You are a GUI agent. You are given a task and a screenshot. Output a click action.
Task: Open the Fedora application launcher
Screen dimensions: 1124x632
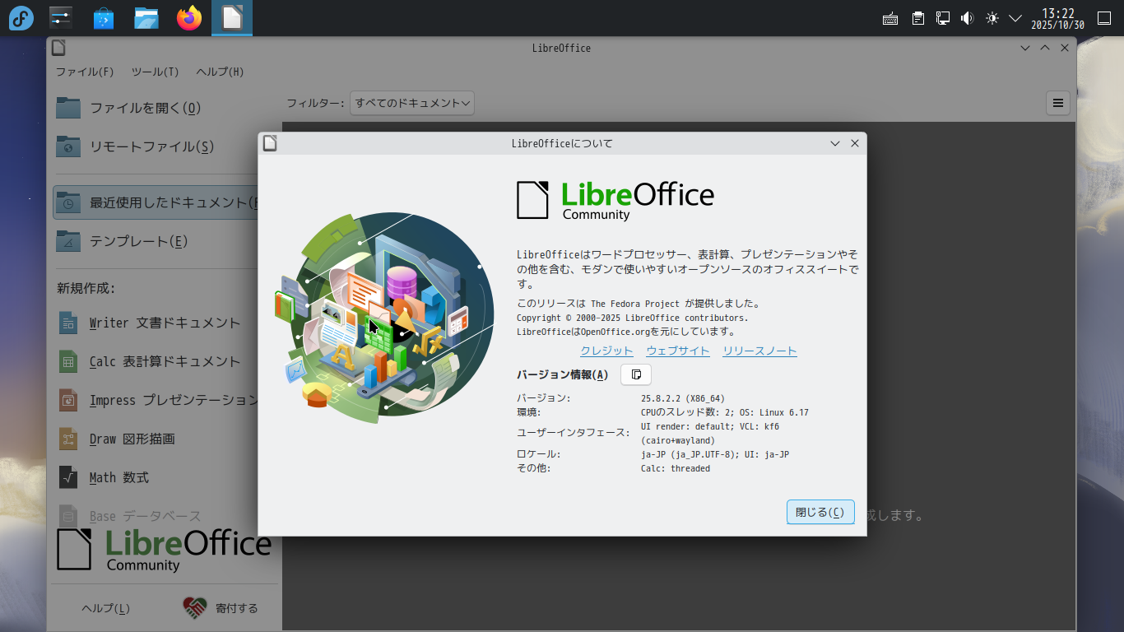tap(21, 17)
